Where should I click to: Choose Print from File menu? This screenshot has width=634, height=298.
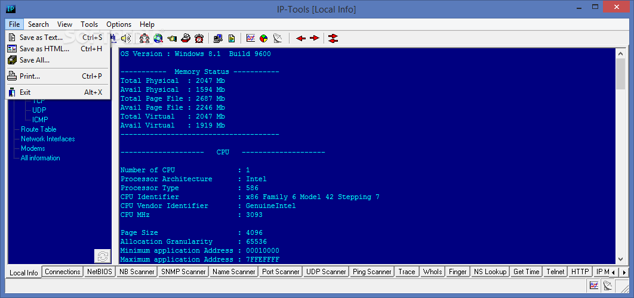[x=58, y=76]
